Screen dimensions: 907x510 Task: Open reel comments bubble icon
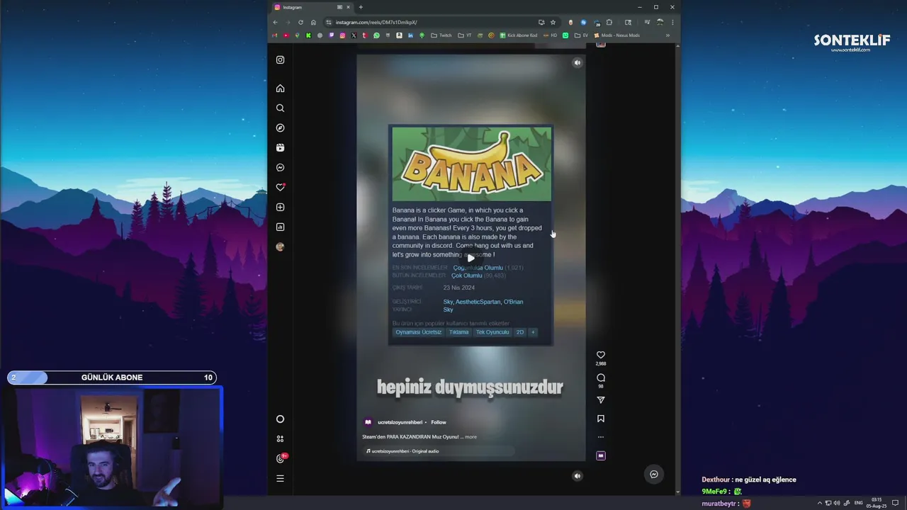pyautogui.click(x=601, y=378)
